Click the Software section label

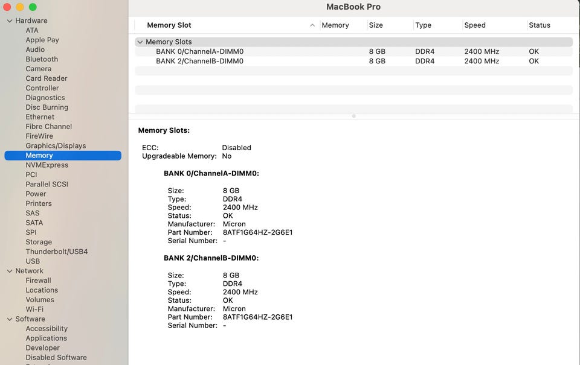[x=30, y=319]
